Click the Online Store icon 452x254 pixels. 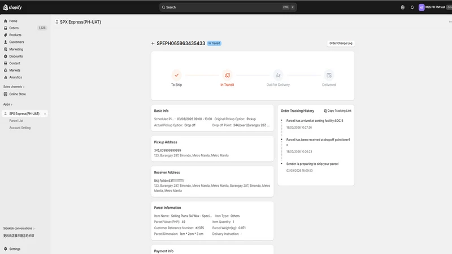point(6,94)
